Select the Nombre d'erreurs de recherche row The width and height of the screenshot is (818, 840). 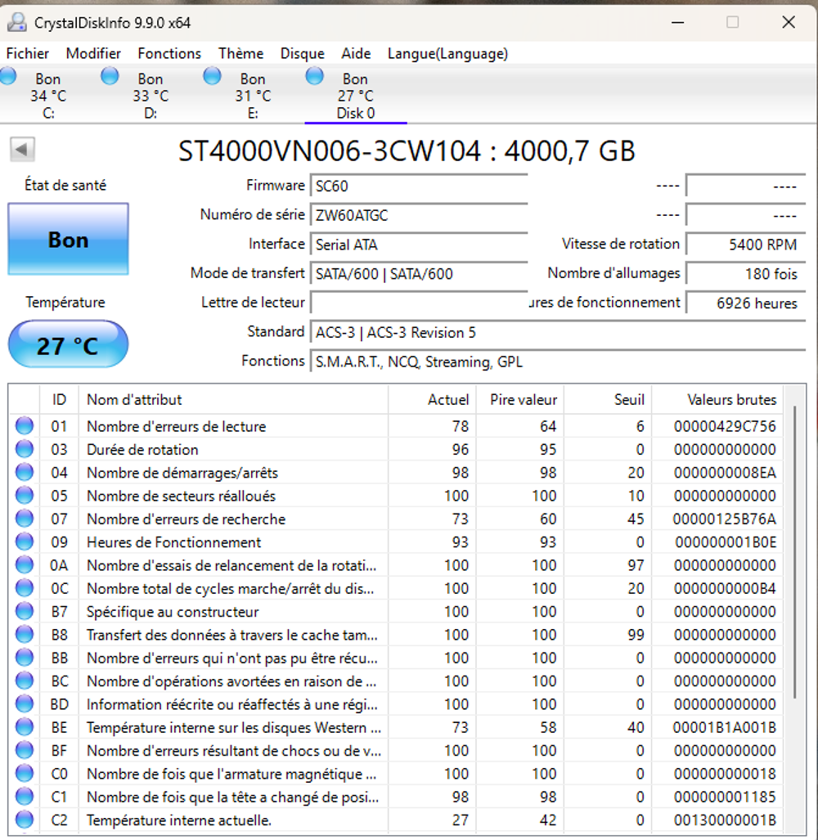point(396,519)
